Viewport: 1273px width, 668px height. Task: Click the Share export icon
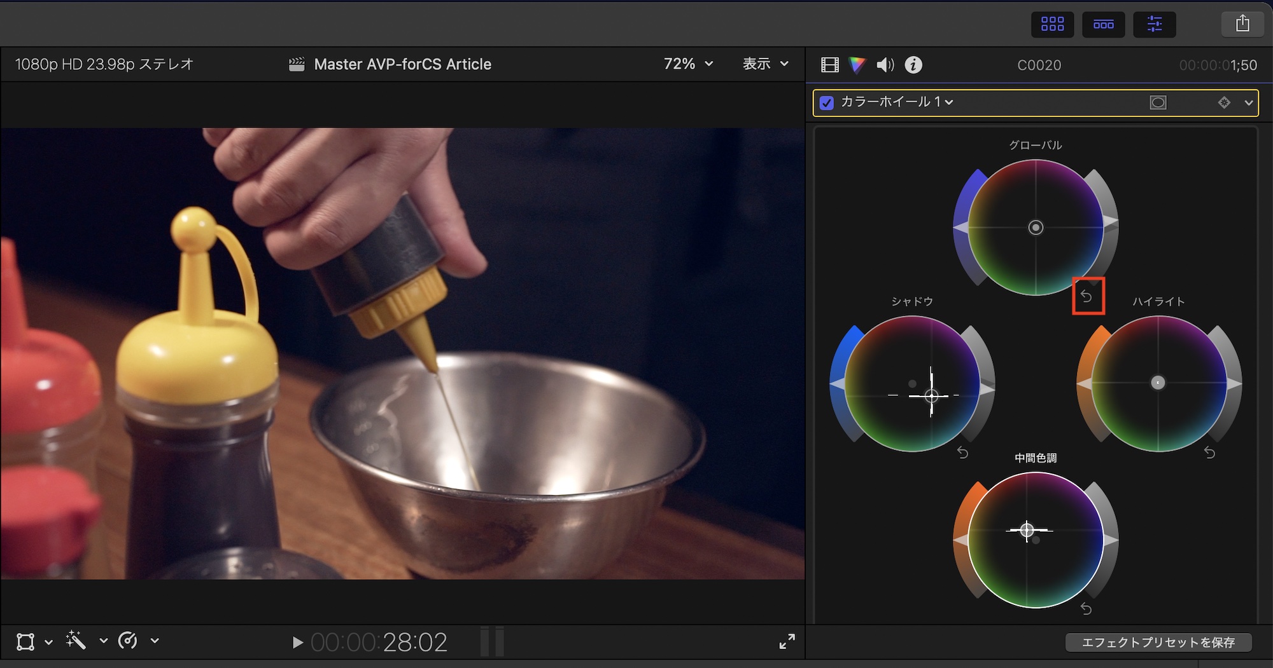[x=1242, y=25]
